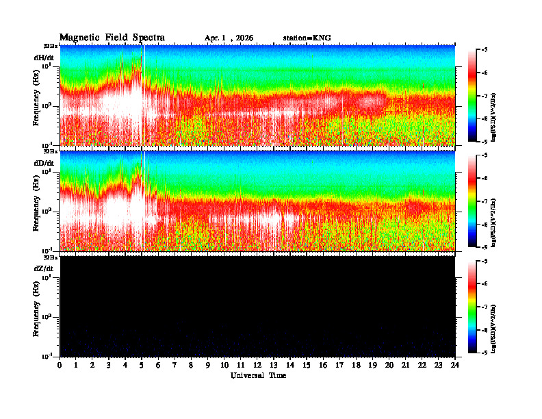This screenshot has width=542, height=419.
Task: Click hour tick label "11" on time axis
Action: (x=241, y=365)
